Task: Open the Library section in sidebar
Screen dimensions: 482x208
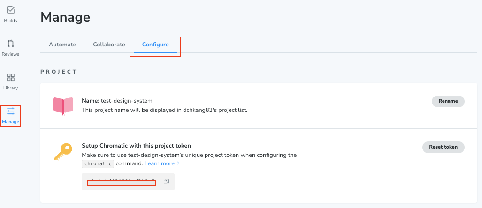Action: point(10,82)
